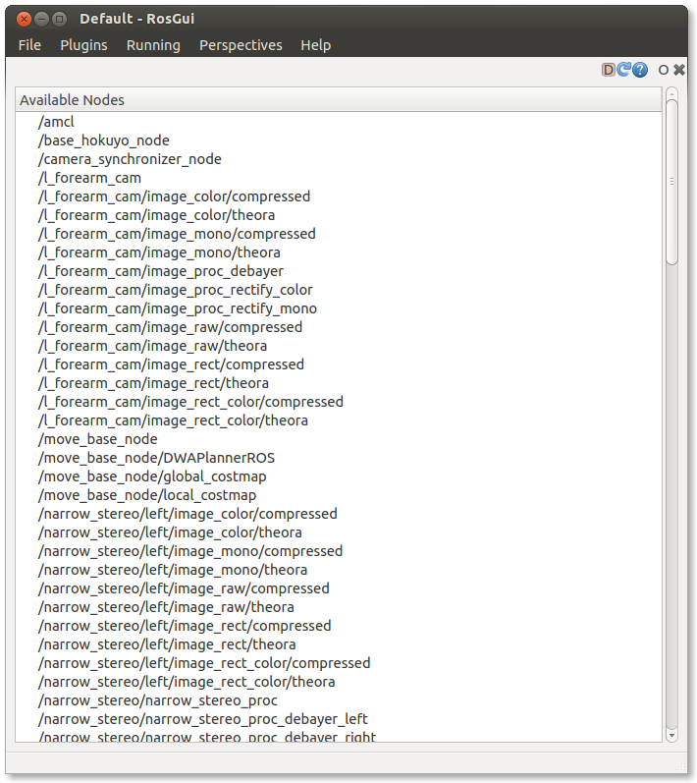Click the scrollbar down arrow
The height and width of the screenshot is (783, 697).
(x=671, y=735)
